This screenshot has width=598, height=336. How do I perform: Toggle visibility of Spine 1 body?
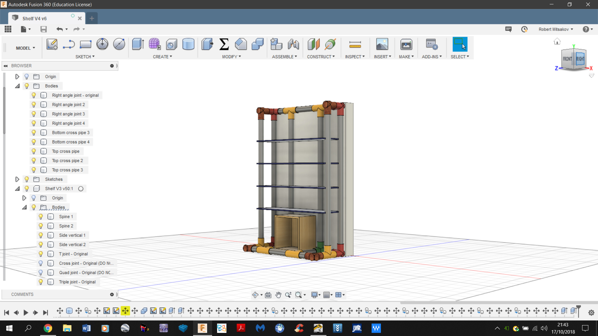click(41, 217)
